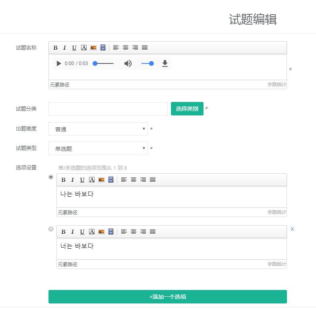Toggle underline in 나는 바보다 option editor
Viewport: 316px width, 309px height.
[x=82, y=180]
